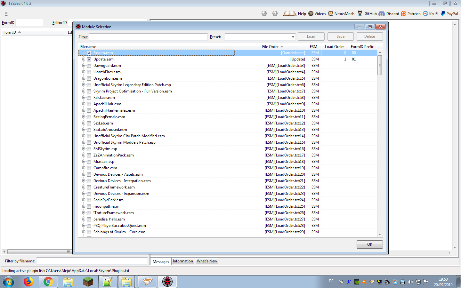Open the GitHub octocat icon
Image resolution: width=461 pixels, height=288 pixels.
tap(360, 13)
